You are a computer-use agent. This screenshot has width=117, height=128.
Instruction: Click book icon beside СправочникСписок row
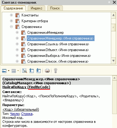23,61
